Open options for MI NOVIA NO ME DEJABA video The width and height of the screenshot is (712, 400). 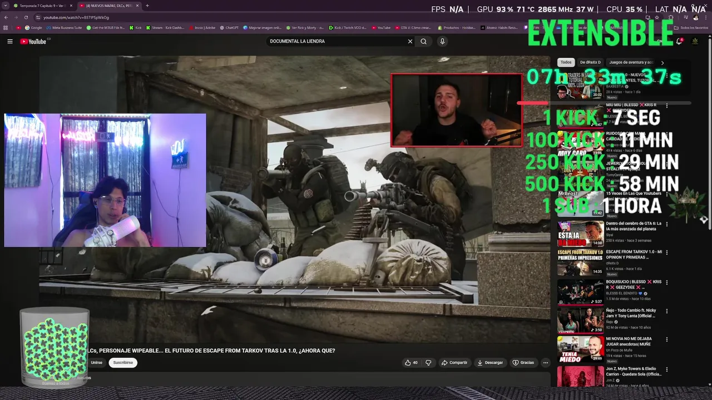tap(667, 339)
